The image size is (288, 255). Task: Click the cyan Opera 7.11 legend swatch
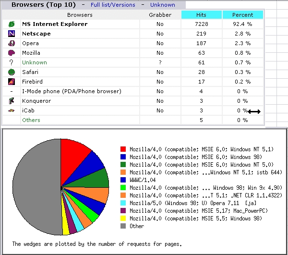(123, 203)
